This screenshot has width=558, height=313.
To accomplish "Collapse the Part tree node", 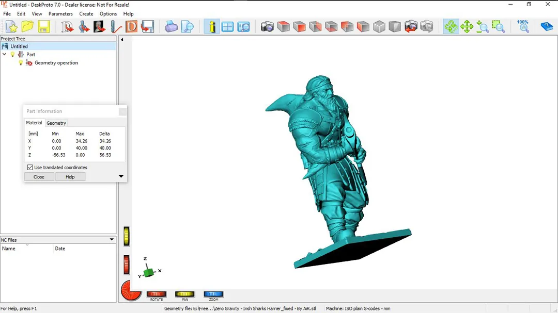I will [x=5, y=55].
